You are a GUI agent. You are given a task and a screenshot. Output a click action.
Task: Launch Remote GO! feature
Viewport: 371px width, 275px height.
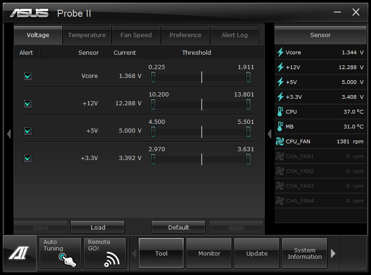(105, 253)
